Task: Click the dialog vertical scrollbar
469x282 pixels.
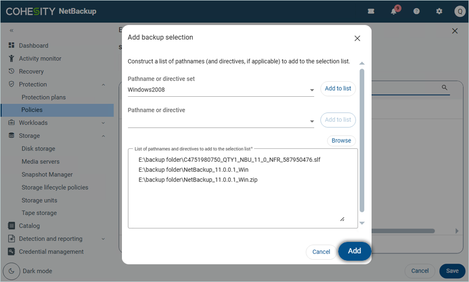Action: [362, 140]
